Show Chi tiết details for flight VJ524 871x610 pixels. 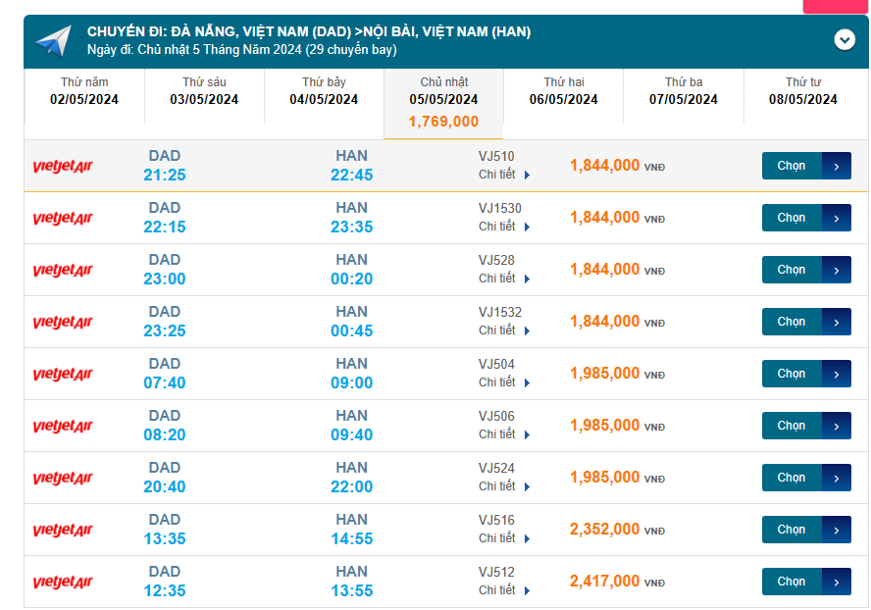coord(504,486)
